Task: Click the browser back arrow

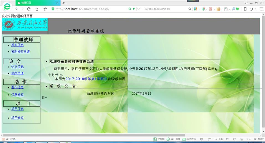Action: (x=16, y=9)
